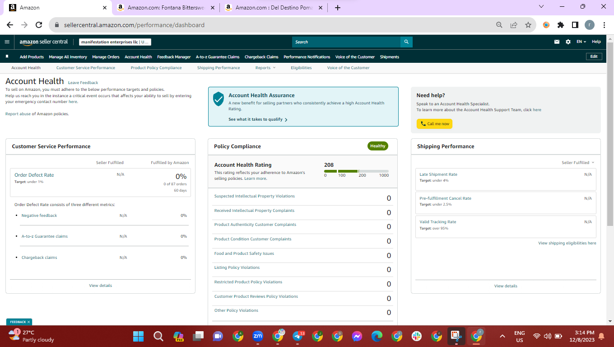Open the Chrome tab search chevron
Image resolution: width=614 pixels, height=347 pixels.
[x=541, y=7]
